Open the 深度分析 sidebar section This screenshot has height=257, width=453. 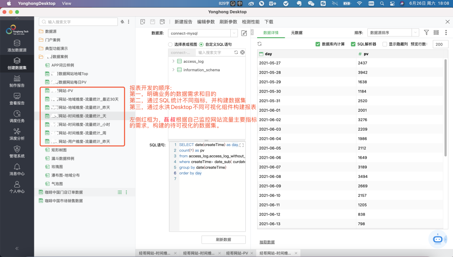click(x=17, y=134)
